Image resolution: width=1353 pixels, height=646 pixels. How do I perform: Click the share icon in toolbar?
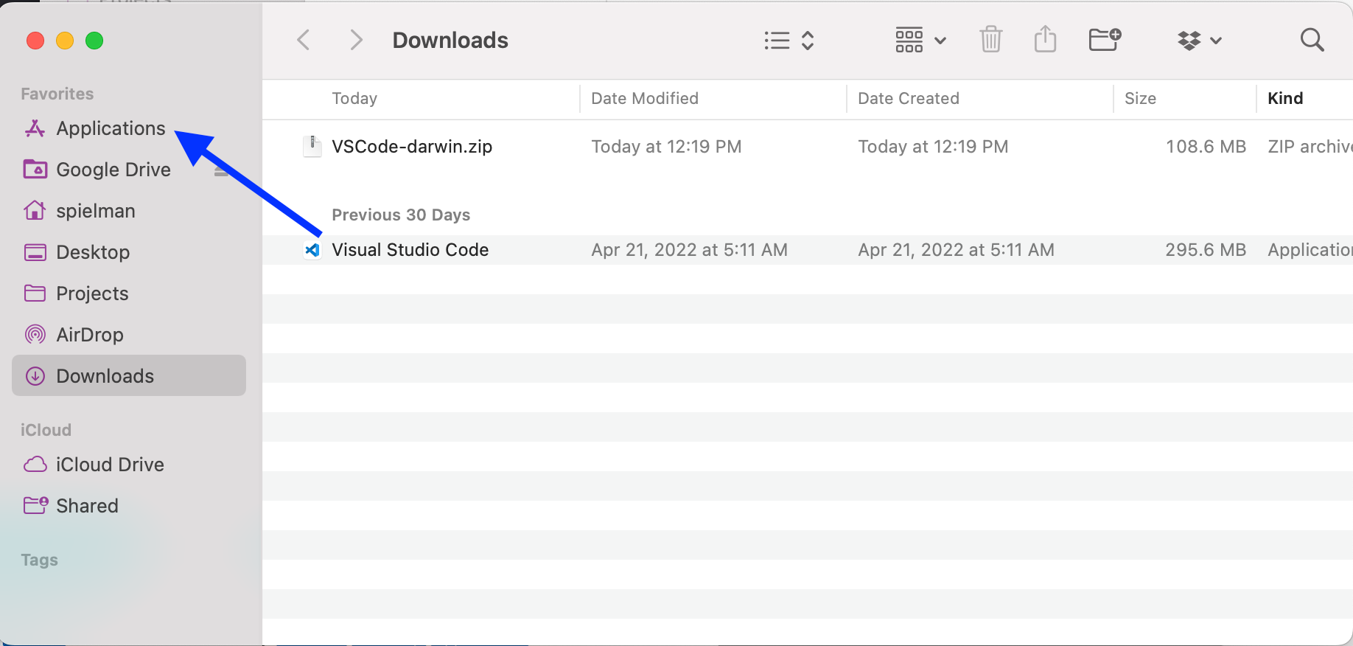tap(1045, 38)
